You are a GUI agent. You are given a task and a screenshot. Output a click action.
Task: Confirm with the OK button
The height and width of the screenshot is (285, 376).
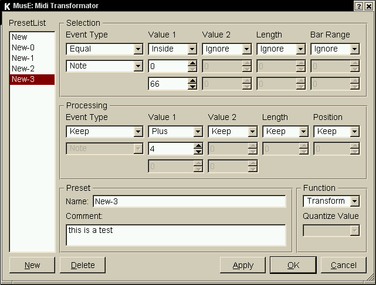[x=293, y=265]
